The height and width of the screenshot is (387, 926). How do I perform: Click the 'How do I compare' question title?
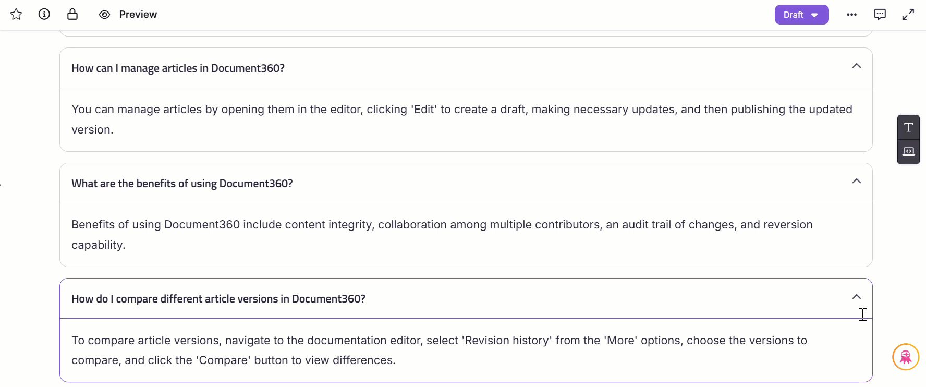click(x=218, y=299)
